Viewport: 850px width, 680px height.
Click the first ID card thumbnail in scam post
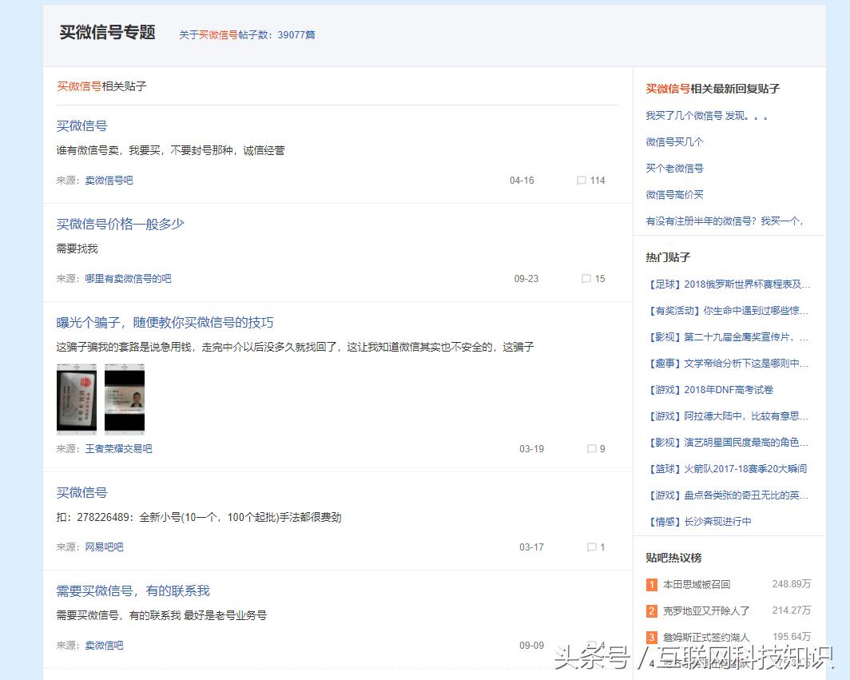pyautogui.click(x=77, y=399)
